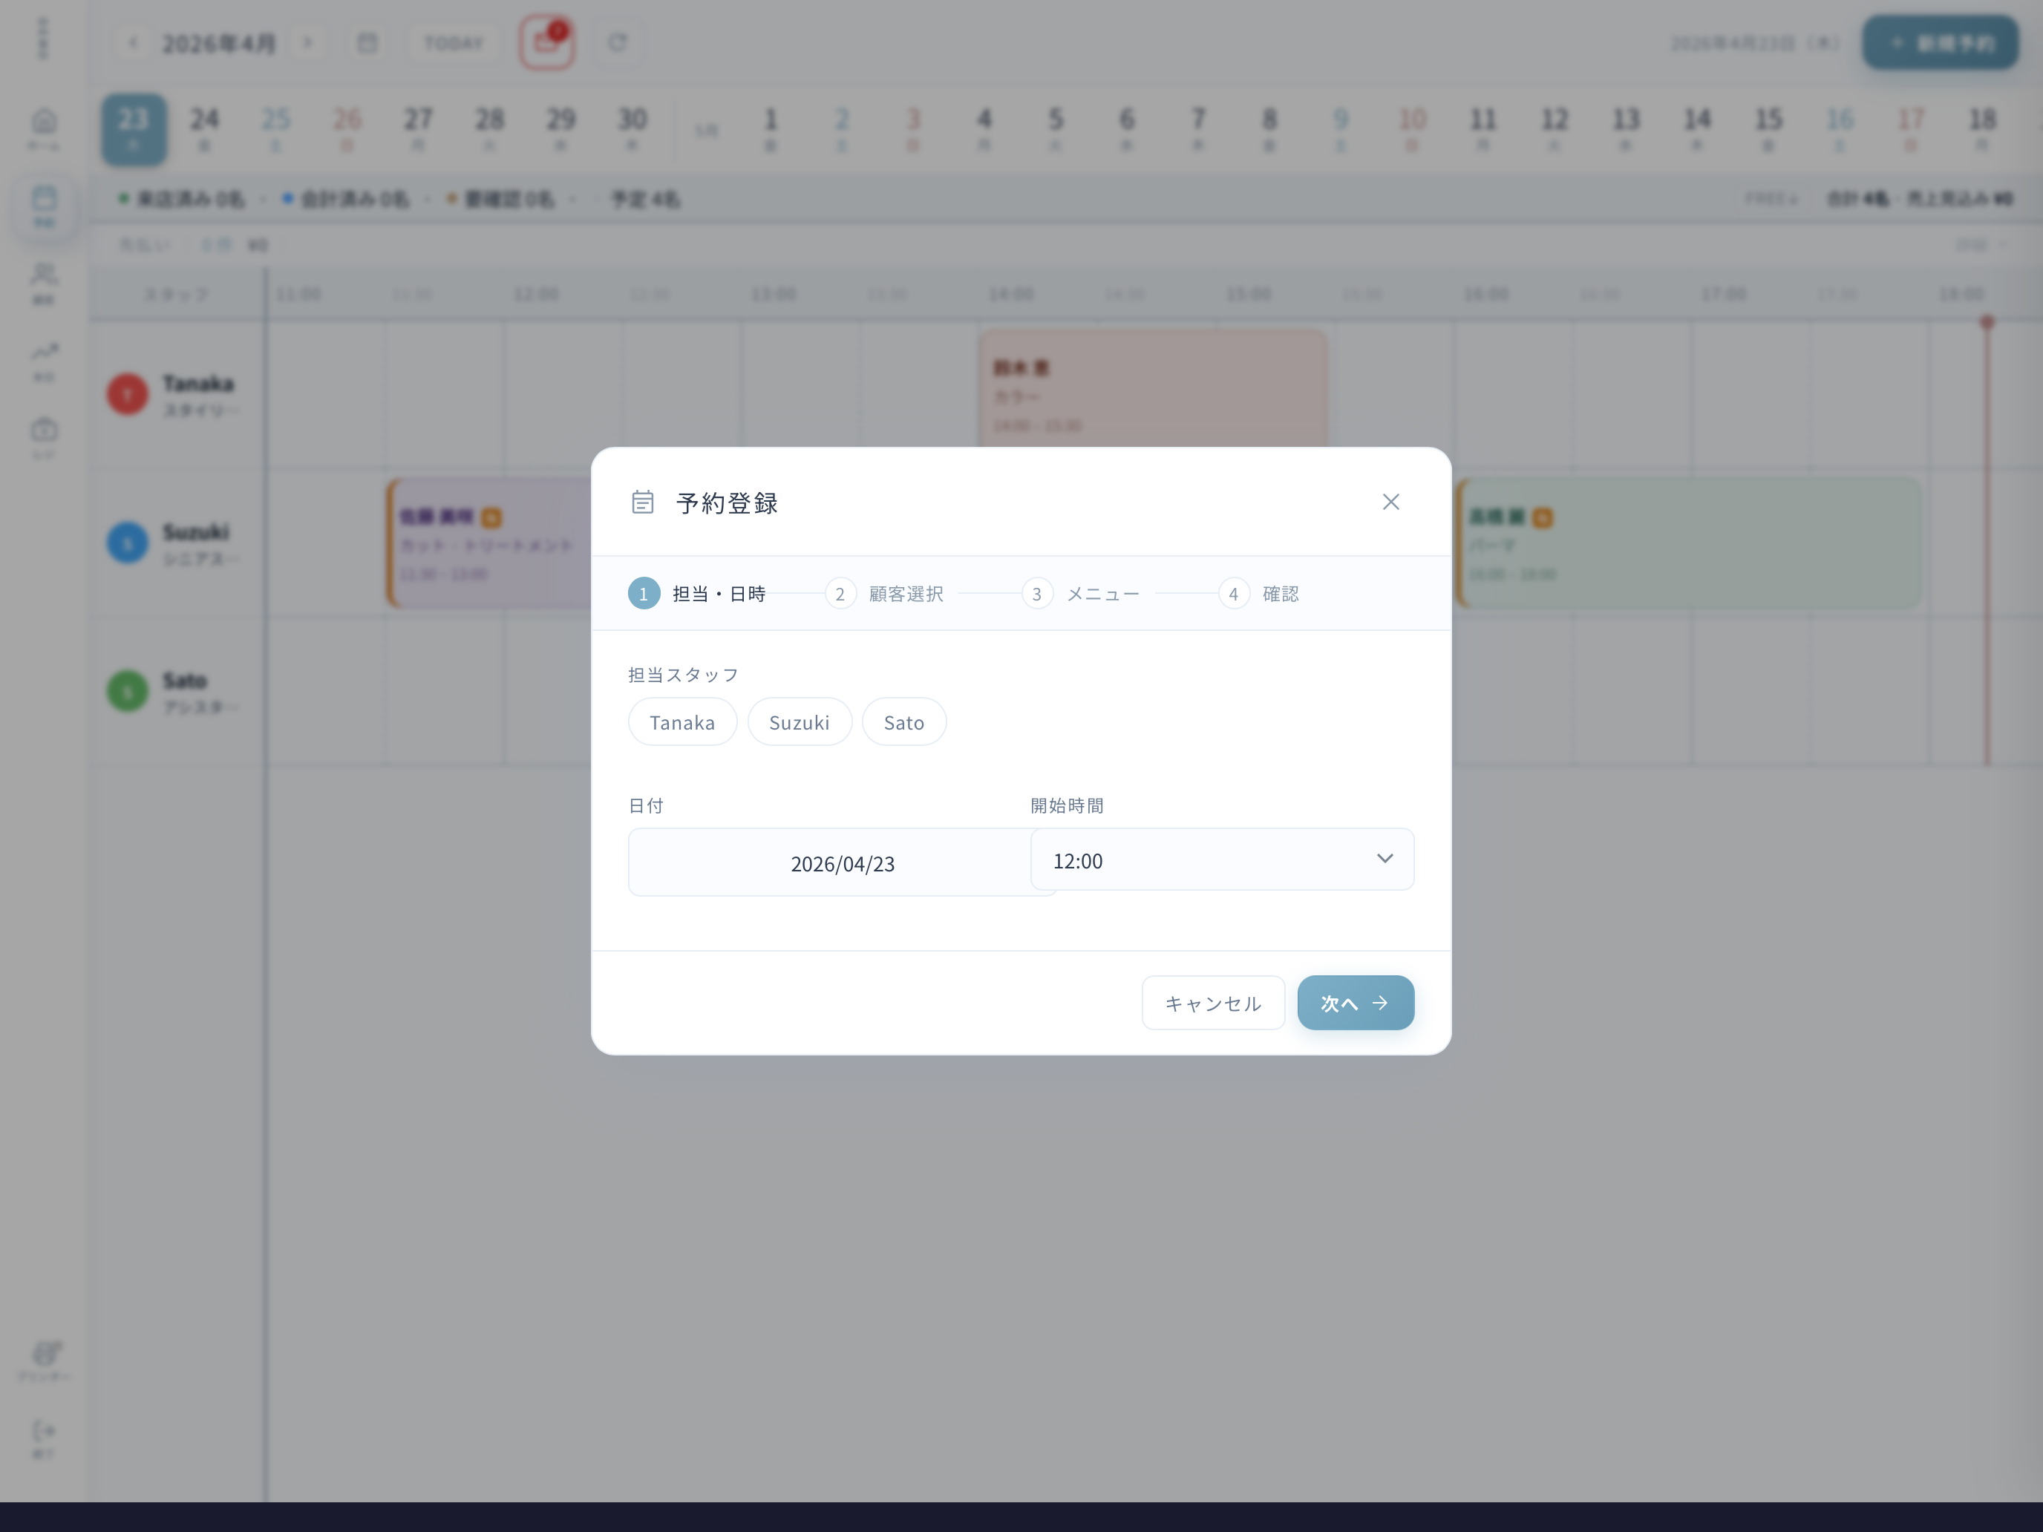Close the 予約登録 dialog

(1391, 502)
